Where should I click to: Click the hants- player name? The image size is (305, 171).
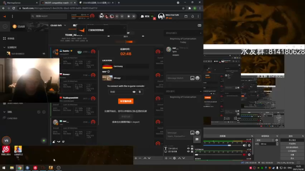pos(66,51)
